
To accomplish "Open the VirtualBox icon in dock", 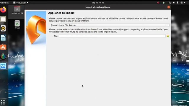I will point(3,66).
